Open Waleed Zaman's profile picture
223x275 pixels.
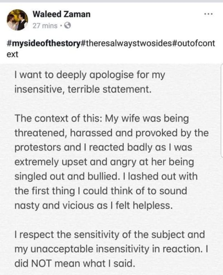tap(17, 20)
